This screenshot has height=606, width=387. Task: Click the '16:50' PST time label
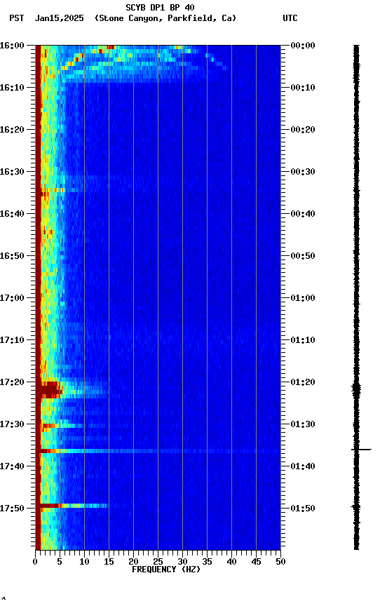(12, 256)
